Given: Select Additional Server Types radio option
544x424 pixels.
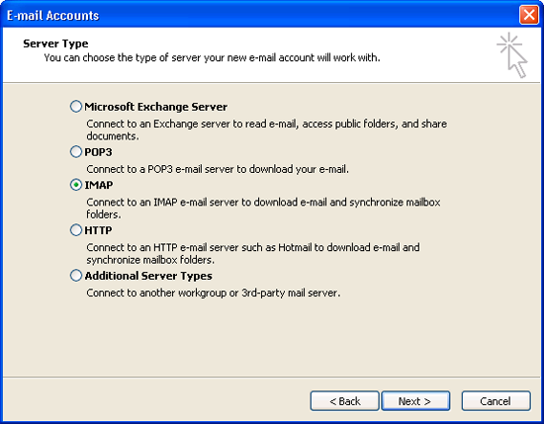Looking at the screenshot, I should pos(75,276).
